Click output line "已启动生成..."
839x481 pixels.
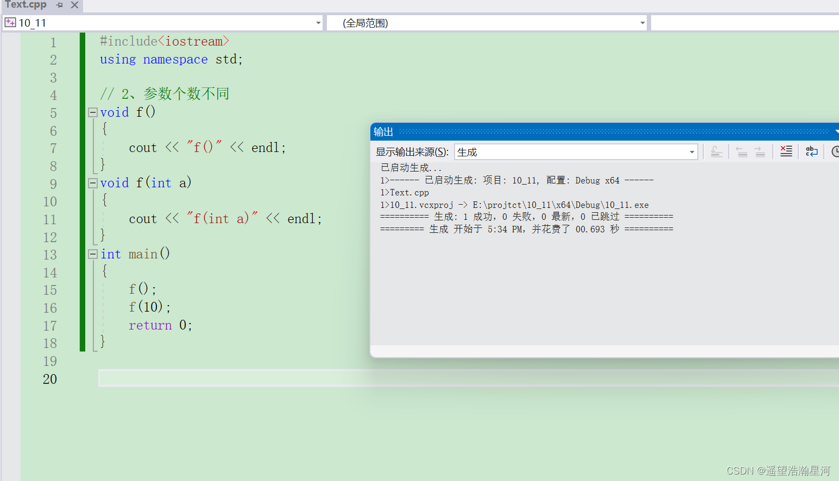tap(411, 168)
